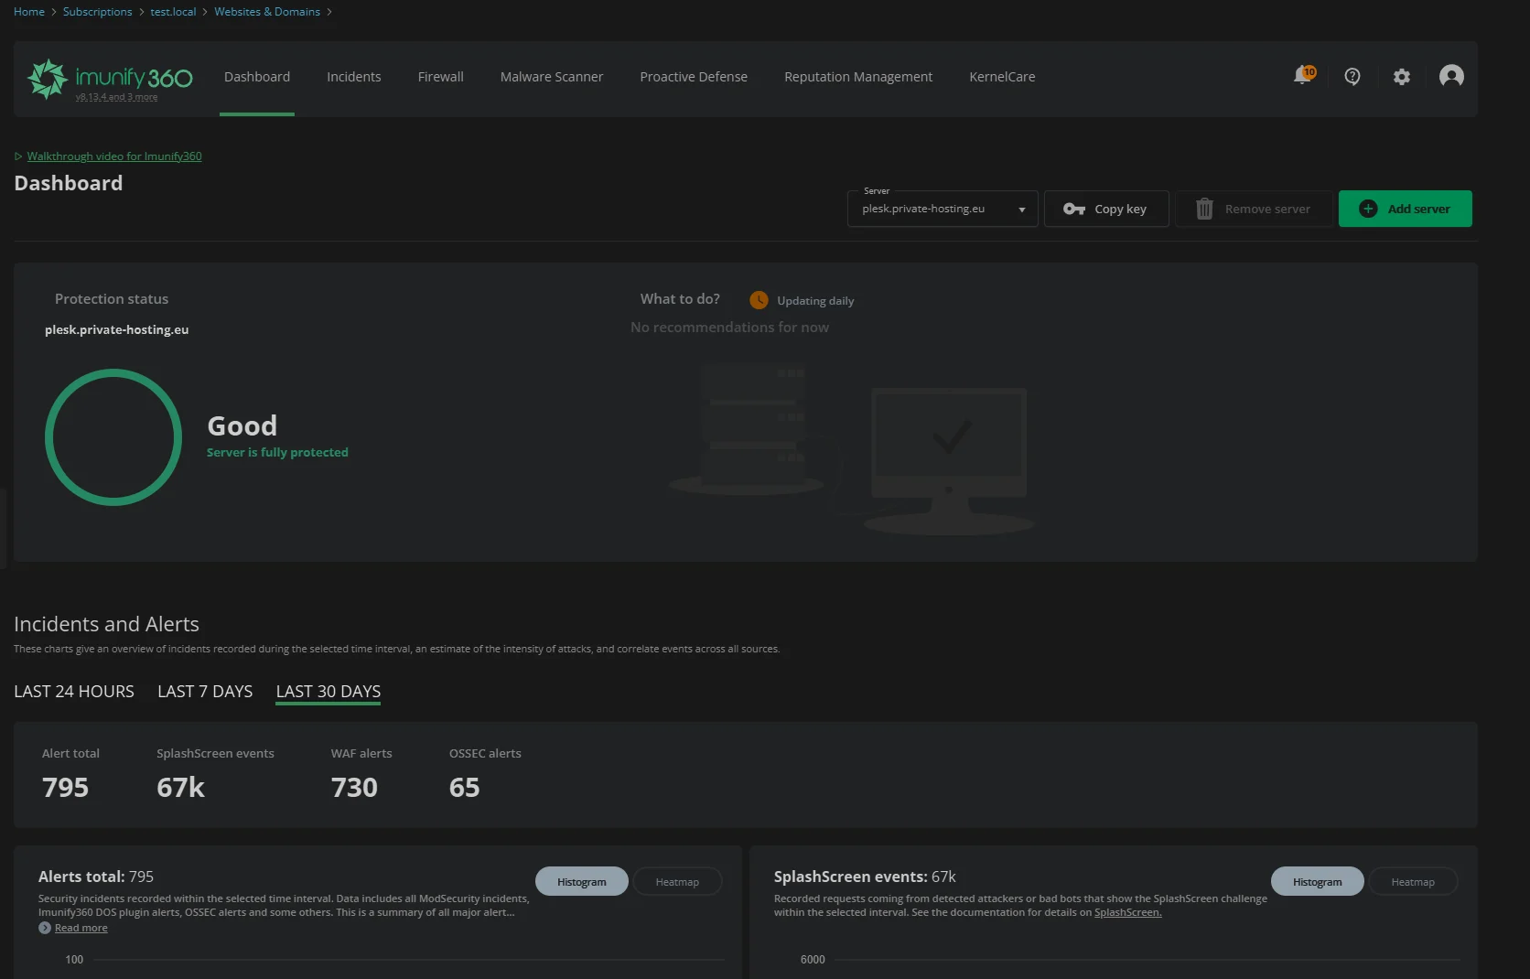Open the help question mark icon
The image size is (1530, 979).
1352,77
